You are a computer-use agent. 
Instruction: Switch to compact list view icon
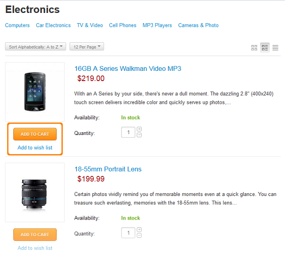[275, 48]
